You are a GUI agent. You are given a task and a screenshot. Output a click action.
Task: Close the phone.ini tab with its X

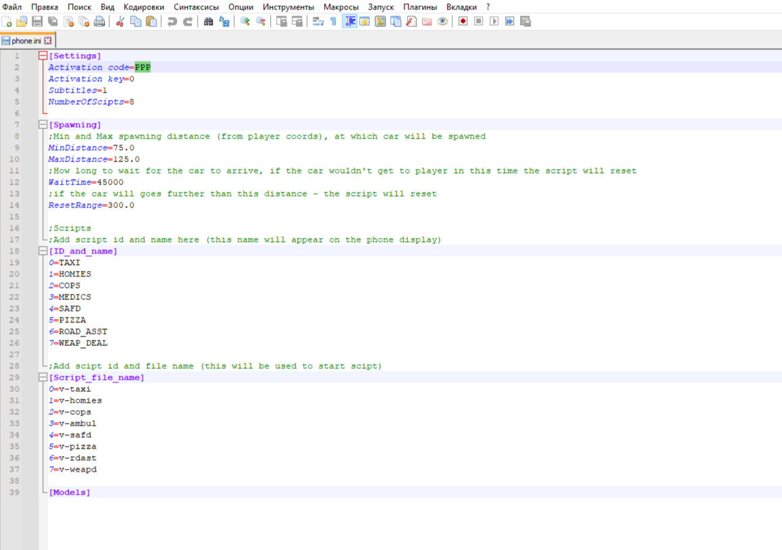pos(48,41)
